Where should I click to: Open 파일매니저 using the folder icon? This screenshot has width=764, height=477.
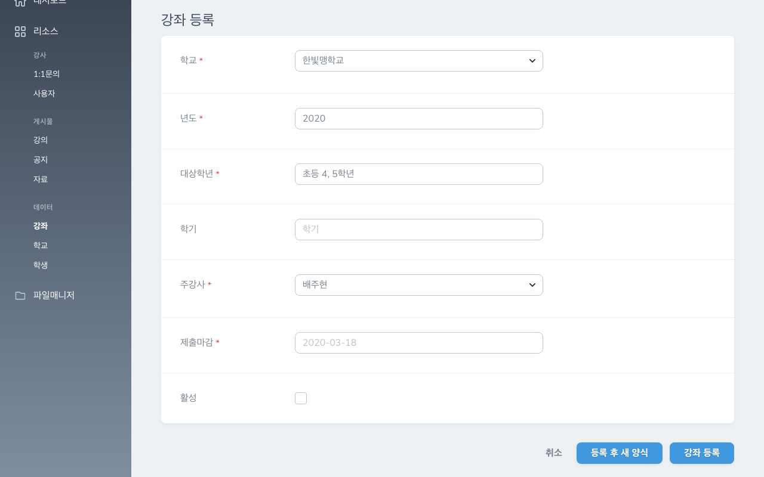(20, 295)
